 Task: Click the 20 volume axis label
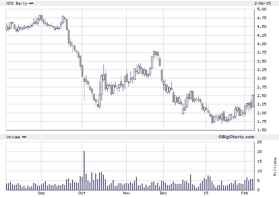[x=259, y=151]
